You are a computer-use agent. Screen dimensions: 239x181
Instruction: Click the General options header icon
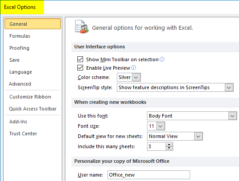click(82, 27)
